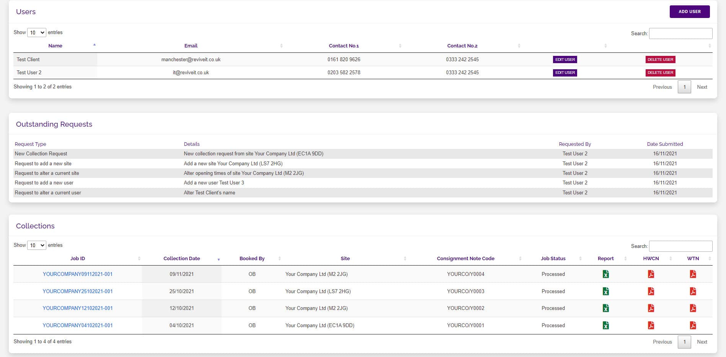Sort collections by WTN column

click(693, 259)
